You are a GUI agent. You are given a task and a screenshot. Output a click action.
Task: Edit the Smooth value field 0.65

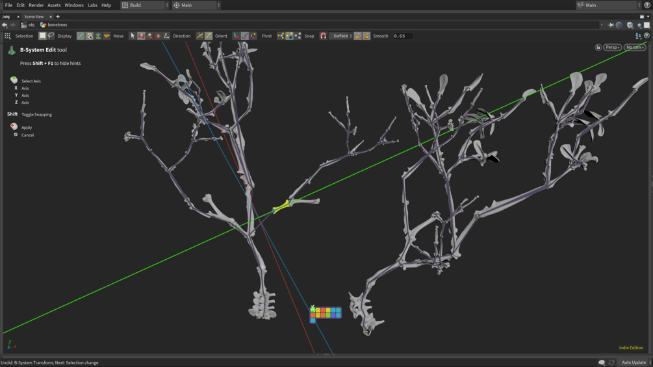point(402,36)
